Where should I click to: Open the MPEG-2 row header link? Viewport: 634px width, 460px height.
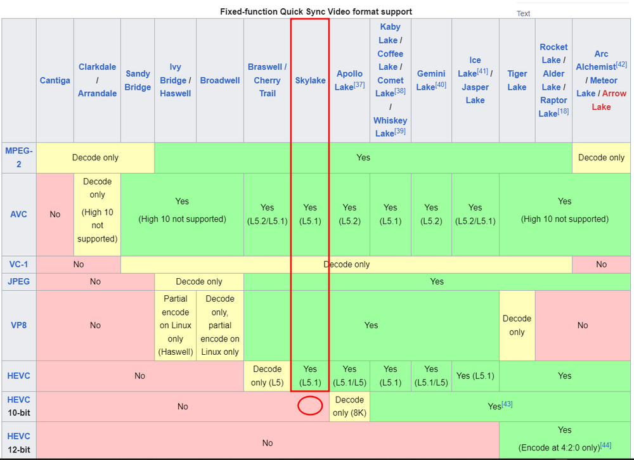tap(18, 157)
